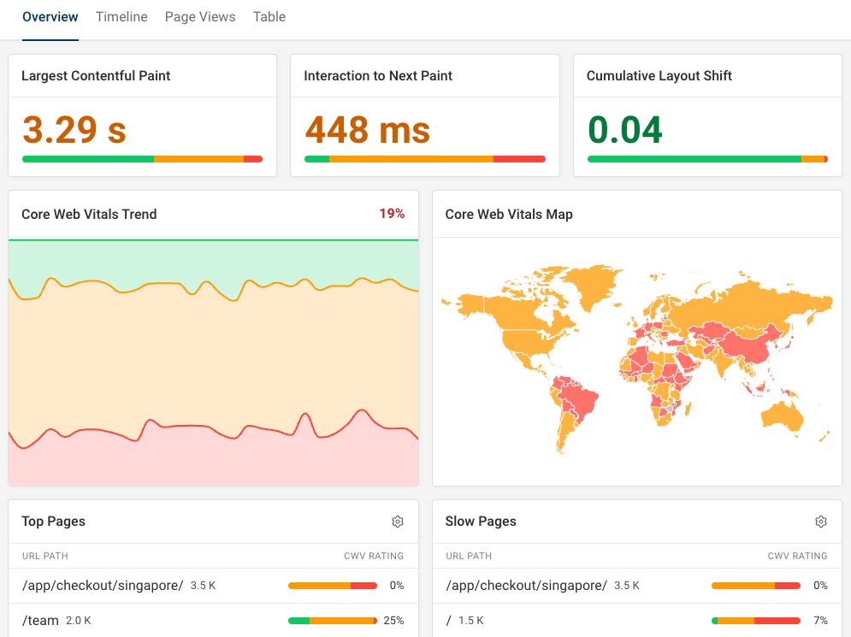The width and height of the screenshot is (851, 637).
Task: Click the URL PATH column header
Action: [x=44, y=556]
